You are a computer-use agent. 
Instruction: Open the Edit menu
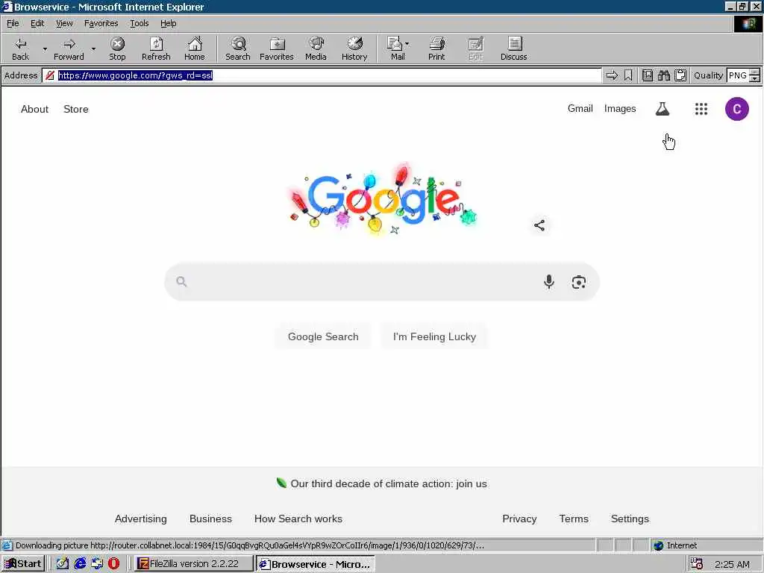coord(37,23)
